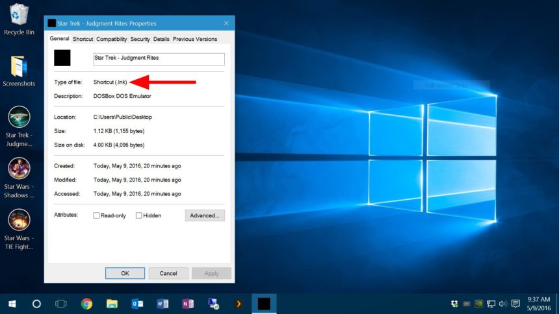Click the 4.00 KB (4,096 bytes) value
Image resolution: width=559 pixels, height=314 pixels.
click(x=119, y=145)
